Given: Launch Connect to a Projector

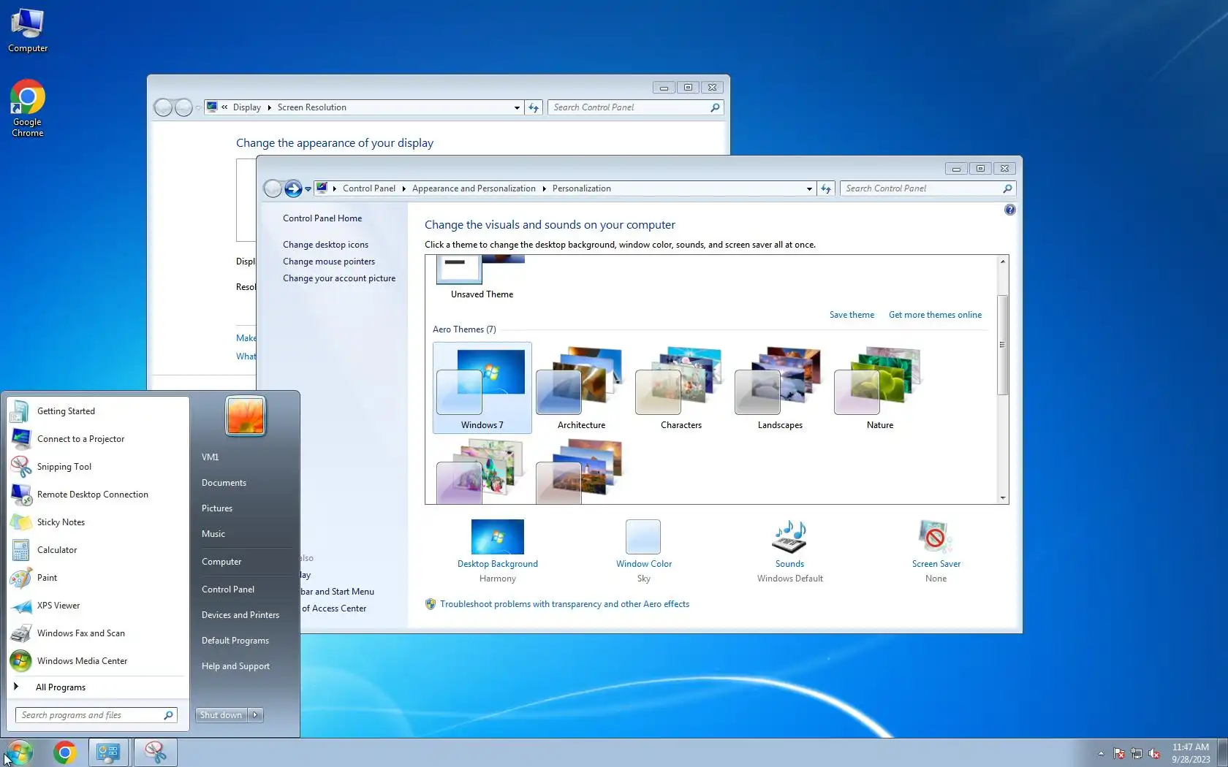Looking at the screenshot, I should click(x=98, y=439).
